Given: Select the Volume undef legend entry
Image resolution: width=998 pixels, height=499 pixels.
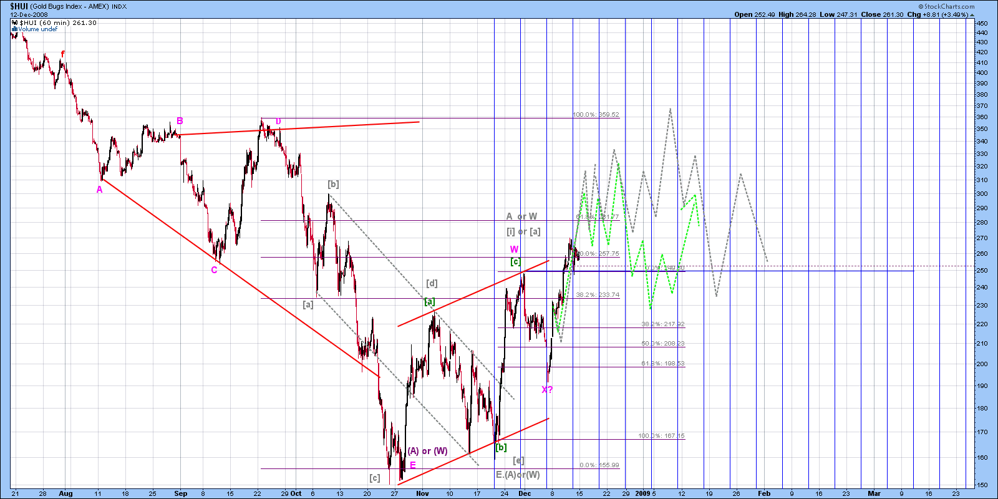Looking at the screenshot, I should tap(35, 29).
